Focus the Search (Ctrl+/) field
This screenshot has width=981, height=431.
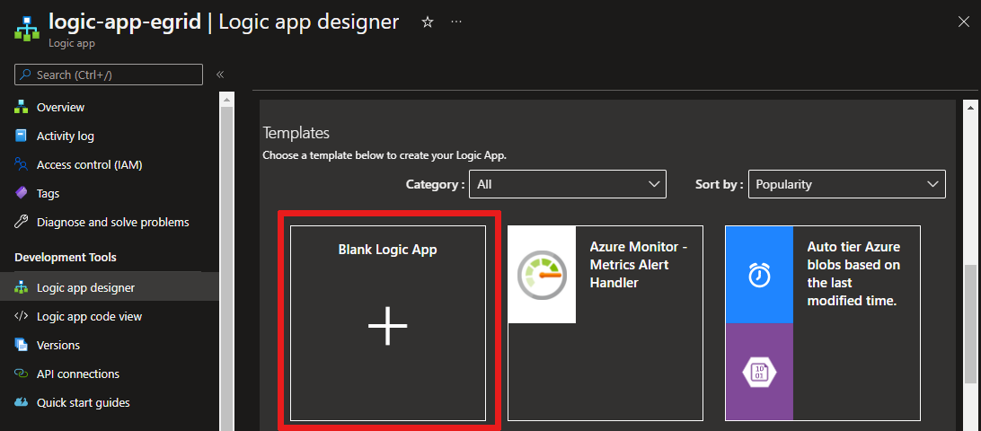click(109, 75)
